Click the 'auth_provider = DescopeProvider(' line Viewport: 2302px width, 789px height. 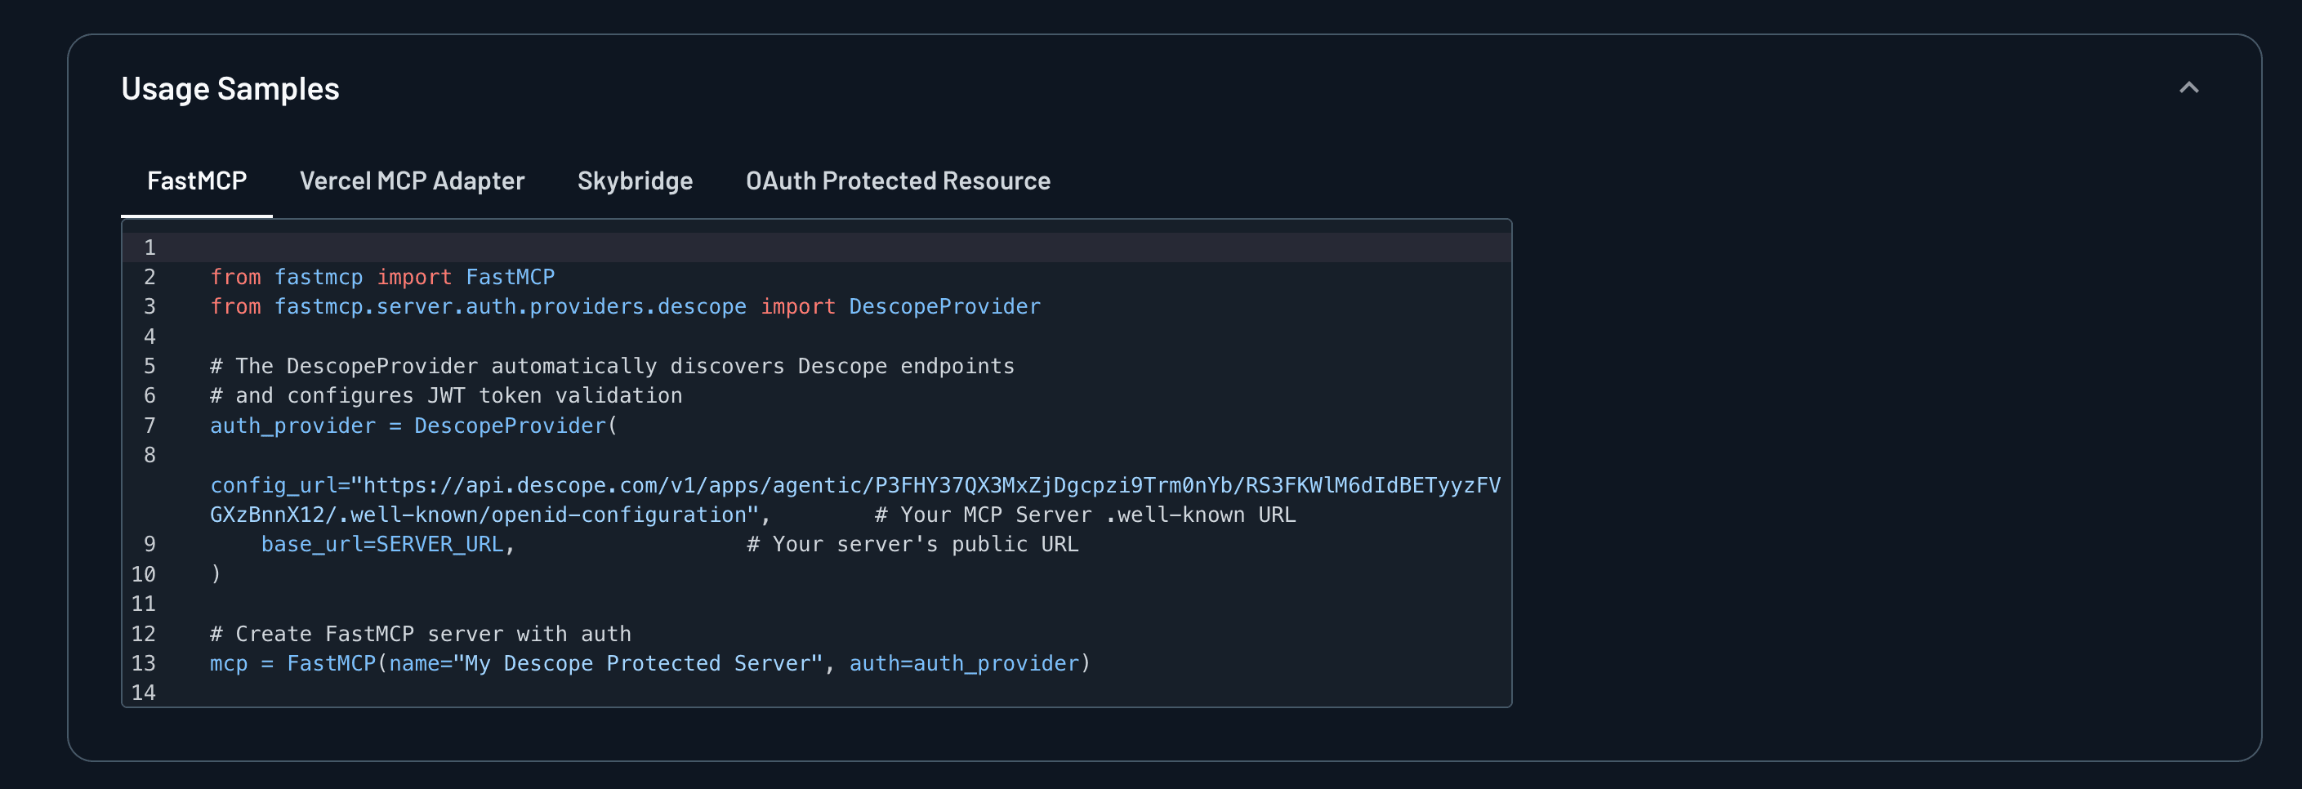click(413, 426)
